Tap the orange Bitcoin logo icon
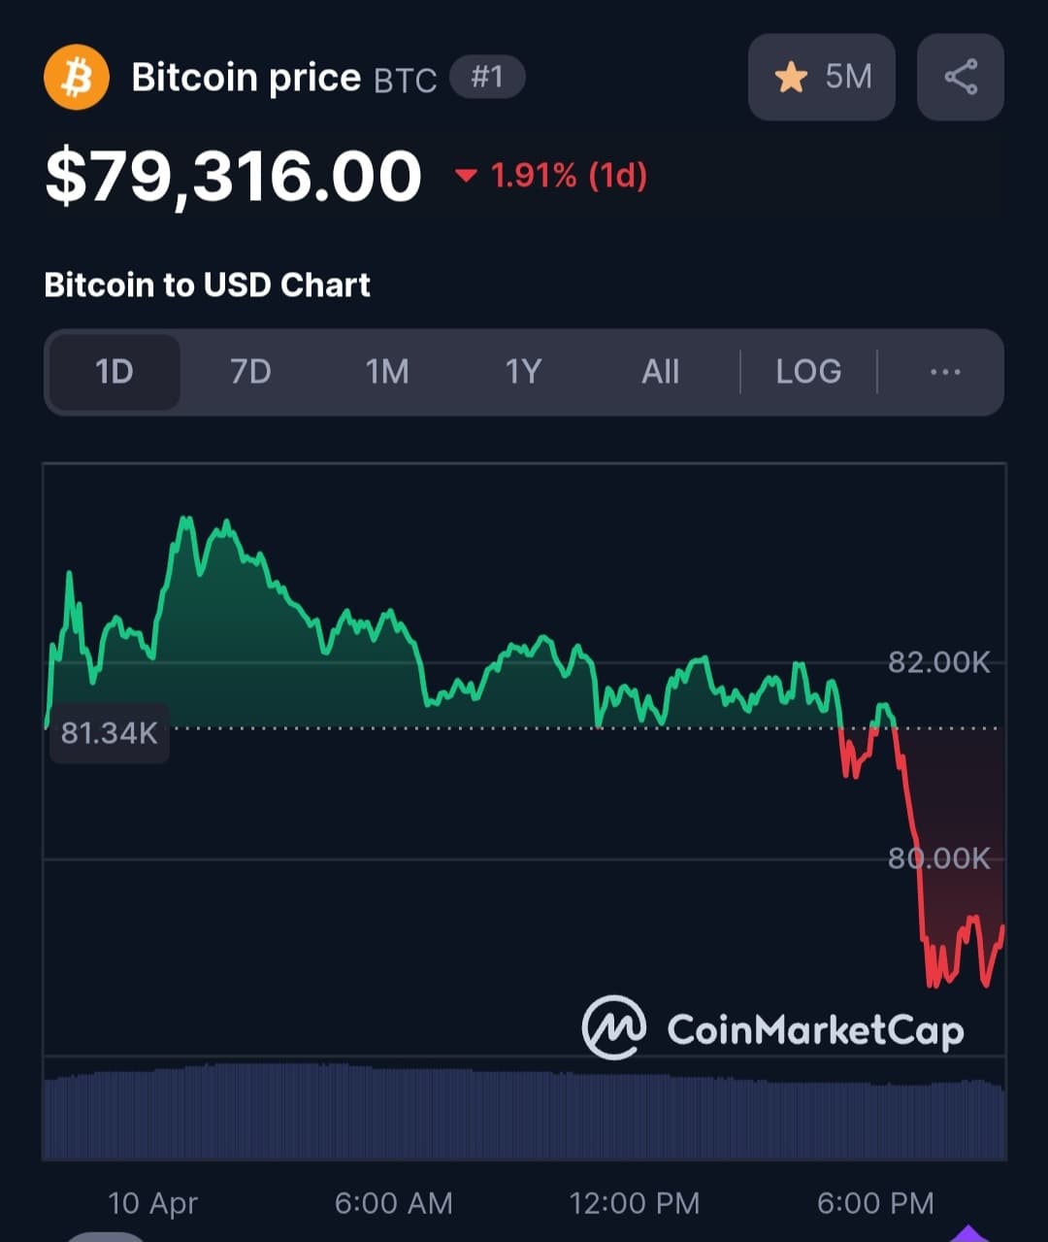The image size is (1048, 1242). point(76,78)
